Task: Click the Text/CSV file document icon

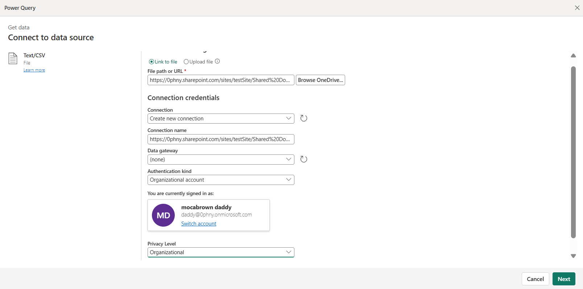Action: point(13,58)
